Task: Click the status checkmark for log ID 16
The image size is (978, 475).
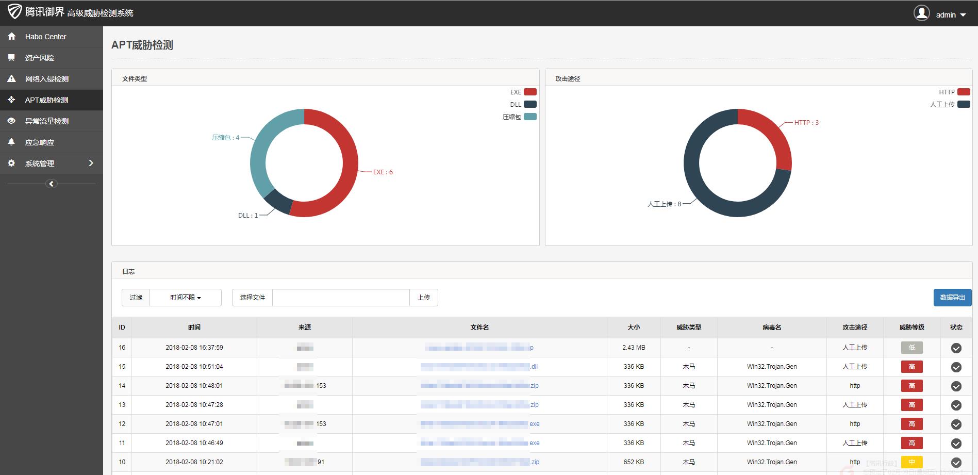Action: click(x=956, y=348)
